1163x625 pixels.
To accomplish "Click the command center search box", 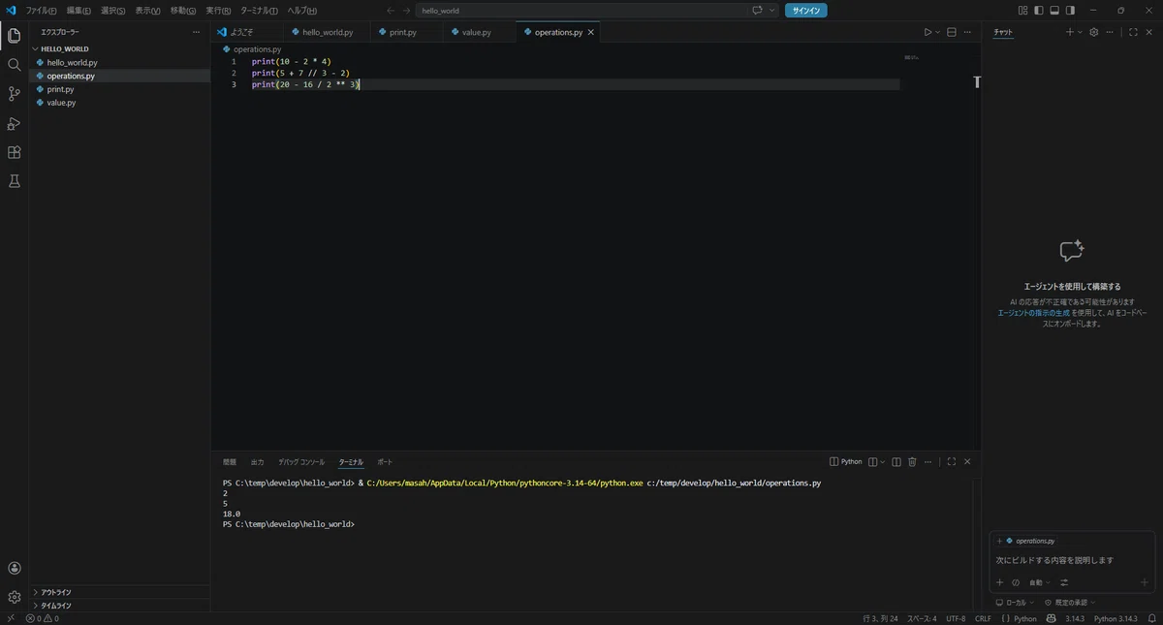I will [x=581, y=11].
